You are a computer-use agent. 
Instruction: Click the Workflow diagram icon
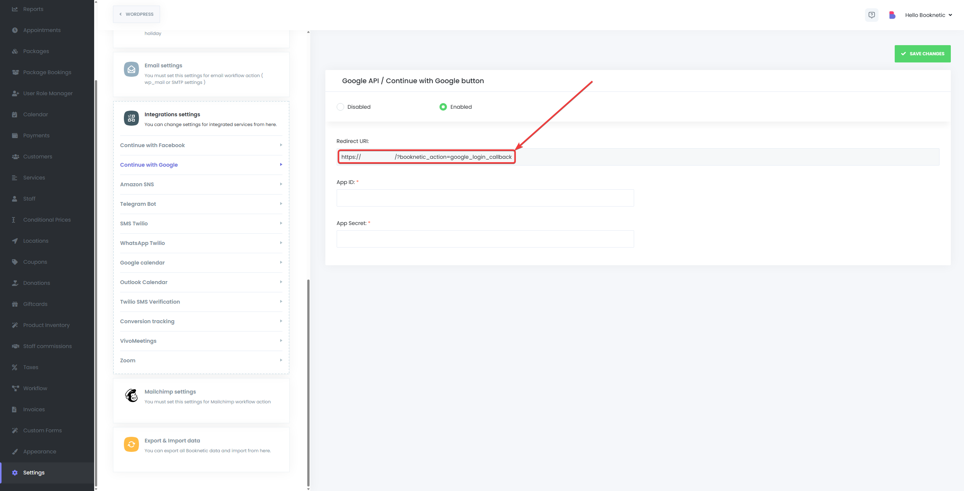pyautogui.click(x=15, y=388)
